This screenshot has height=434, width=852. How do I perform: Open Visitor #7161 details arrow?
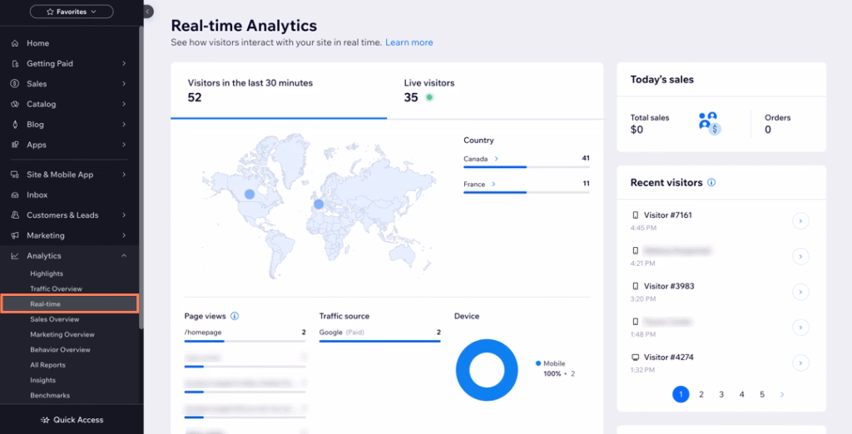pyautogui.click(x=800, y=221)
